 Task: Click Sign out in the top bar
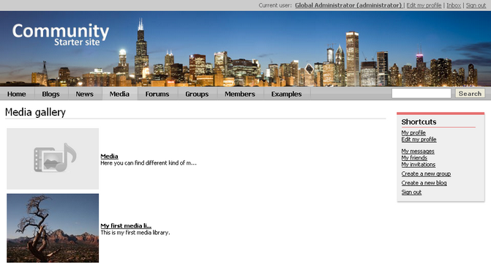click(476, 5)
